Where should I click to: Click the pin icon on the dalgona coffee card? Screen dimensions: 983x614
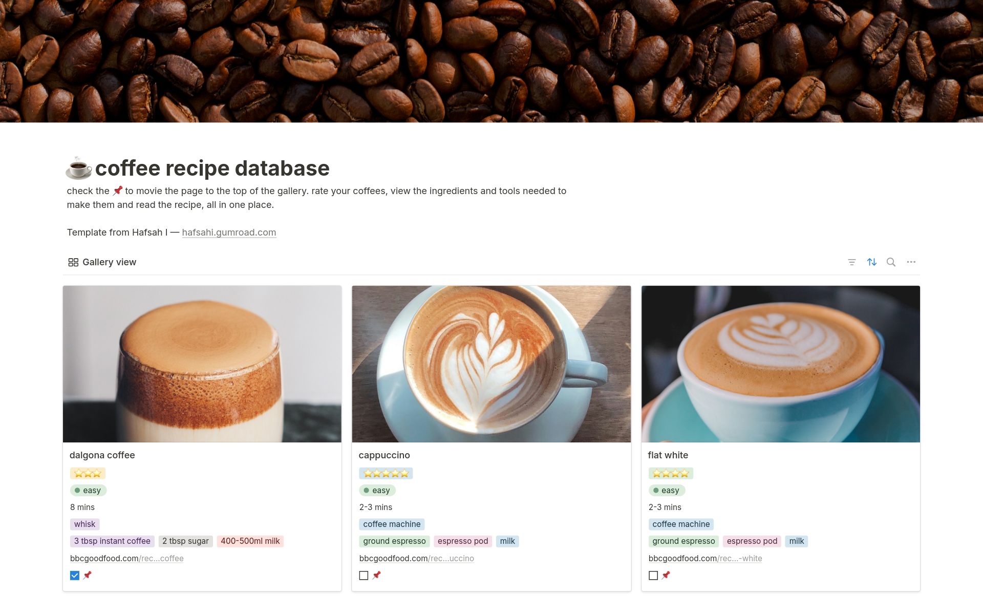[x=88, y=575]
